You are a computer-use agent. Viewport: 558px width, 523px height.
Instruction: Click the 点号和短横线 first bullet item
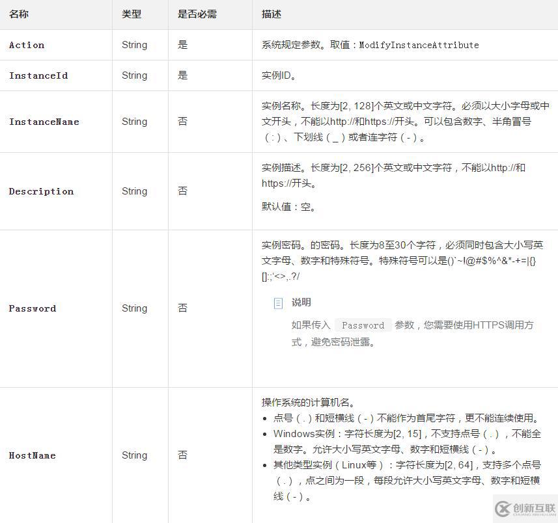[x=407, y=418]
